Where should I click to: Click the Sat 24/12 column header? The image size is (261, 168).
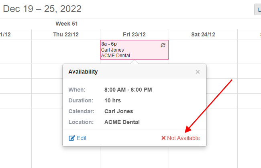(203, 34)
